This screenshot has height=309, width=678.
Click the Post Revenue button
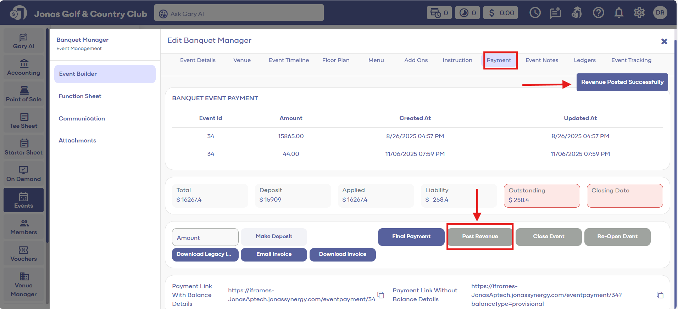(480, 237)
